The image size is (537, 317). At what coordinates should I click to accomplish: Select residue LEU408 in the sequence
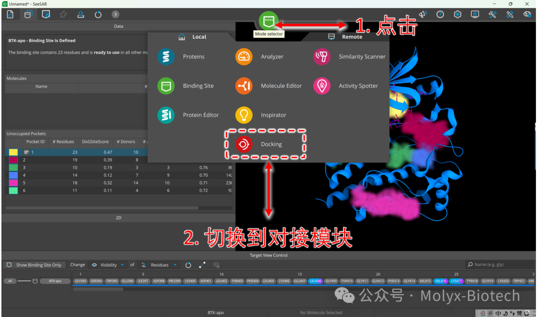pyautogui.click(x=315, y=281)
